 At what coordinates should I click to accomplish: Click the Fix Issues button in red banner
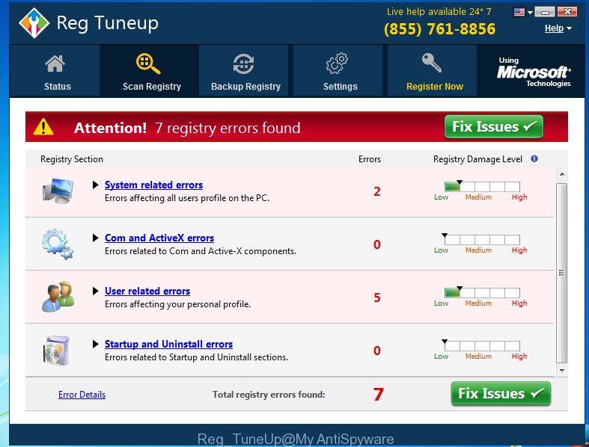pyautogui.click(x=494, y=127)
